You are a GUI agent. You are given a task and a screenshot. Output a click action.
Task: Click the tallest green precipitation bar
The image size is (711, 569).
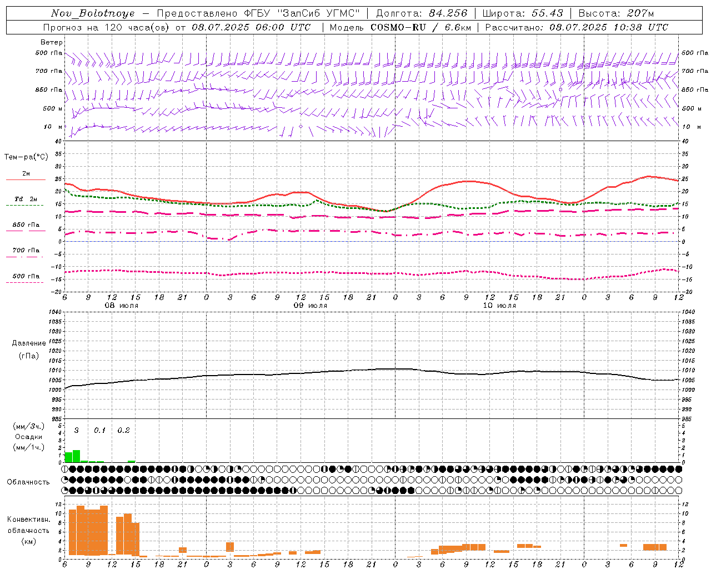point(77,456)
